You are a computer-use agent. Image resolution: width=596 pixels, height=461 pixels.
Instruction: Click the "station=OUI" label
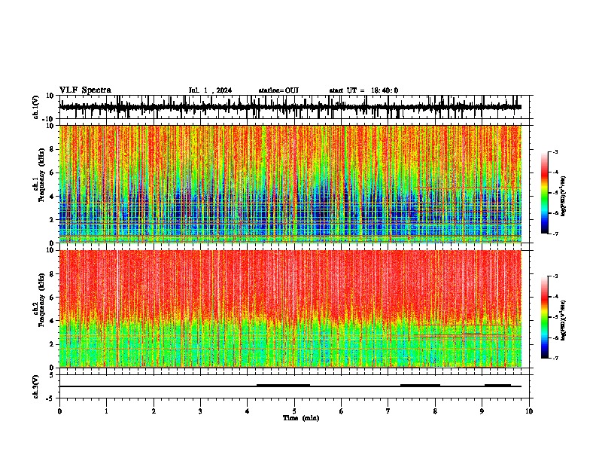click(x=278, y=90)
